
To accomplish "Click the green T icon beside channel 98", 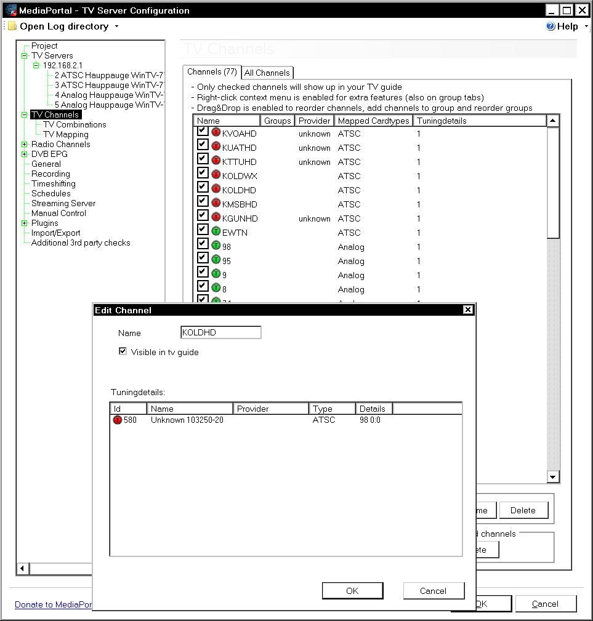I will click(216, 246).
